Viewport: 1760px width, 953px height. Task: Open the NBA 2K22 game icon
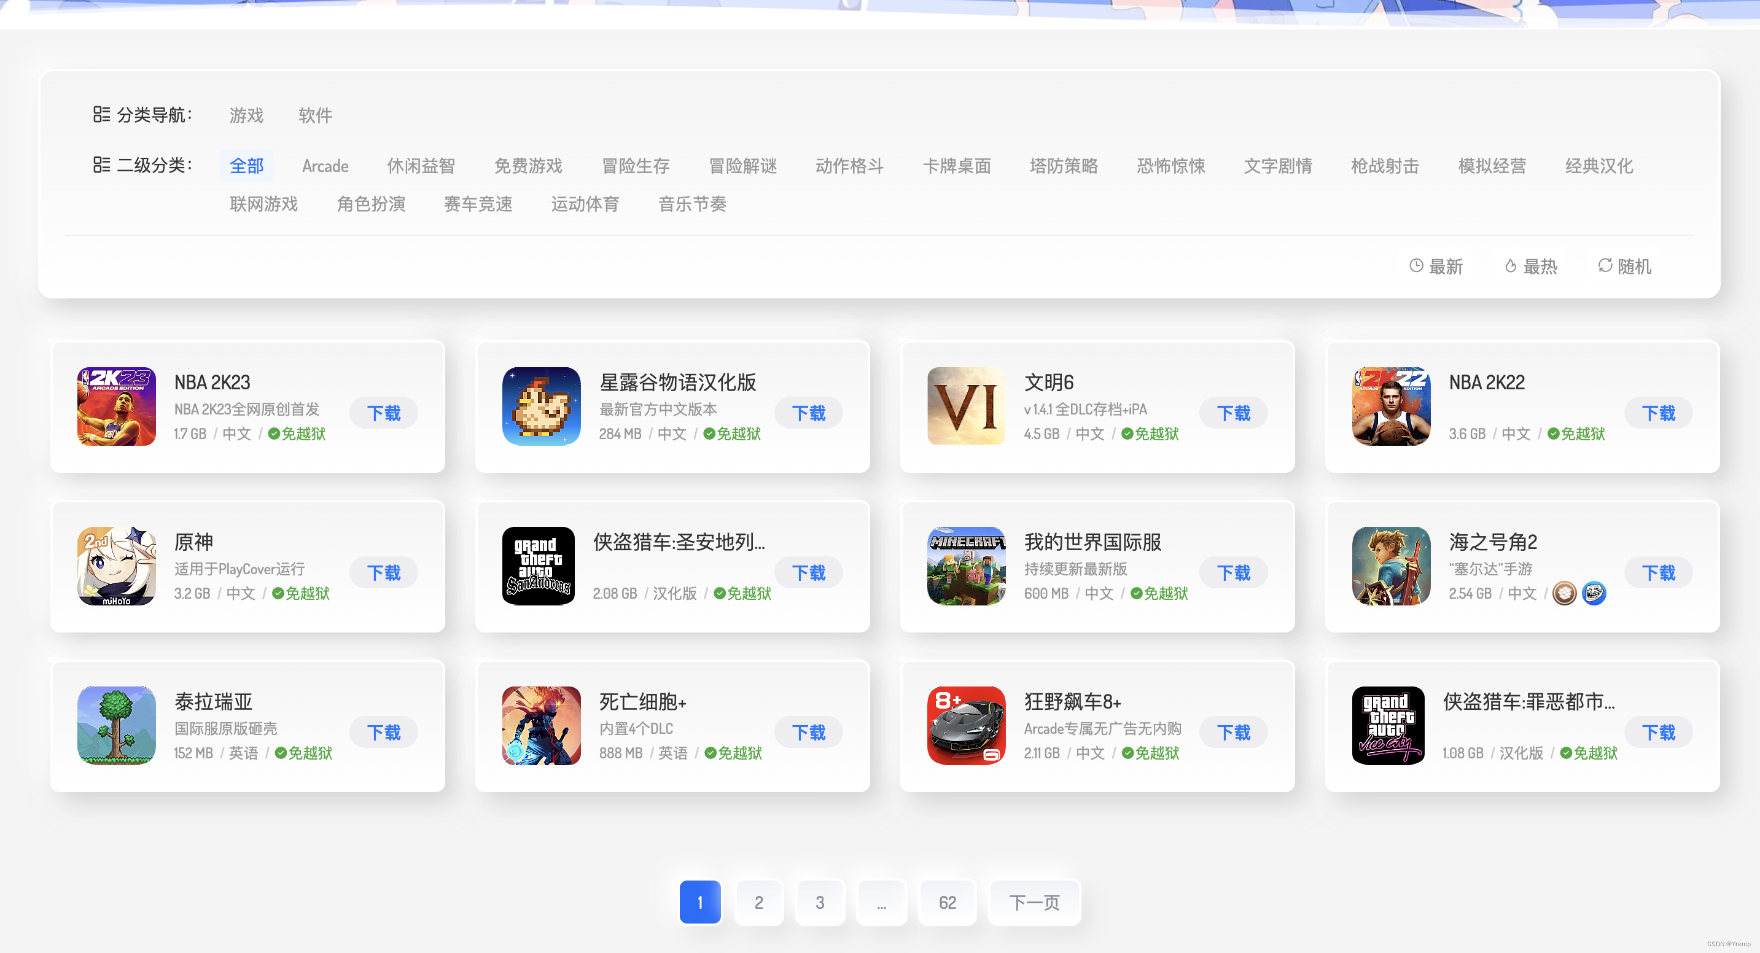[x=1391, y=406]
